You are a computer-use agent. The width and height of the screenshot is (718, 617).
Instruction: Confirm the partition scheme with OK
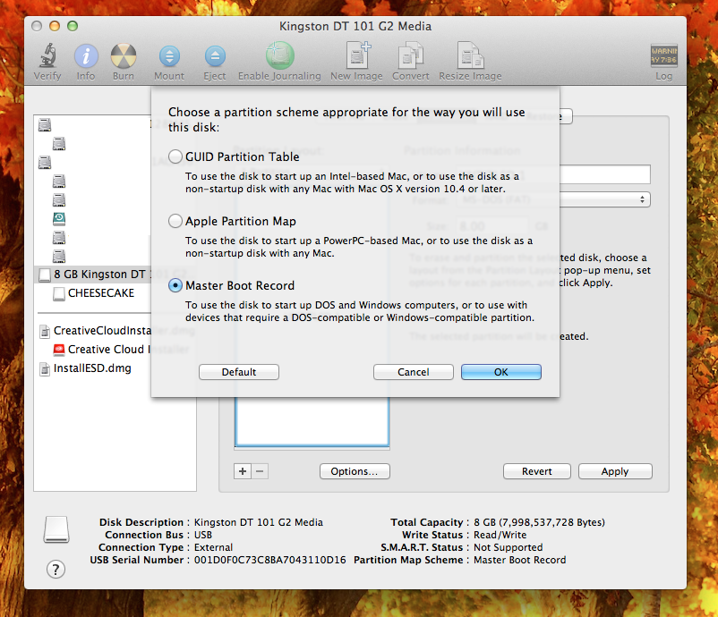pyautogui.click(x=501, y=372)
